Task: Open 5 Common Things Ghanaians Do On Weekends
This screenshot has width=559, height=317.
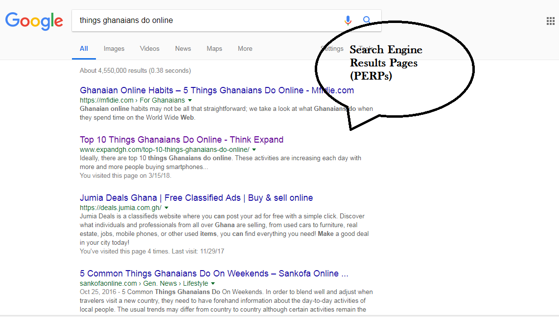Action: [x=214, y=274]
